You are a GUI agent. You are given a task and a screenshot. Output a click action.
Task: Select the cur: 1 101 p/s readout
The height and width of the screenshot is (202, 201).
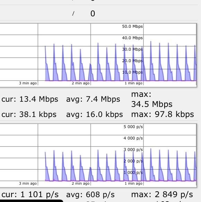(30, 194)
